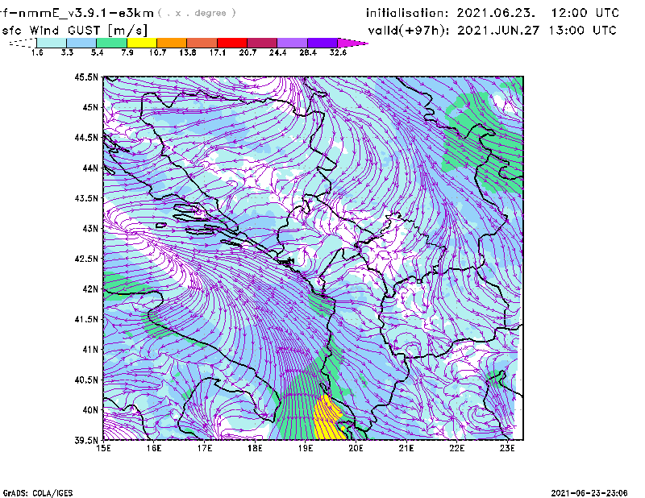Click the 45.5N latitude label
This screenshot has width=645, height=498.
coord(86,77)
